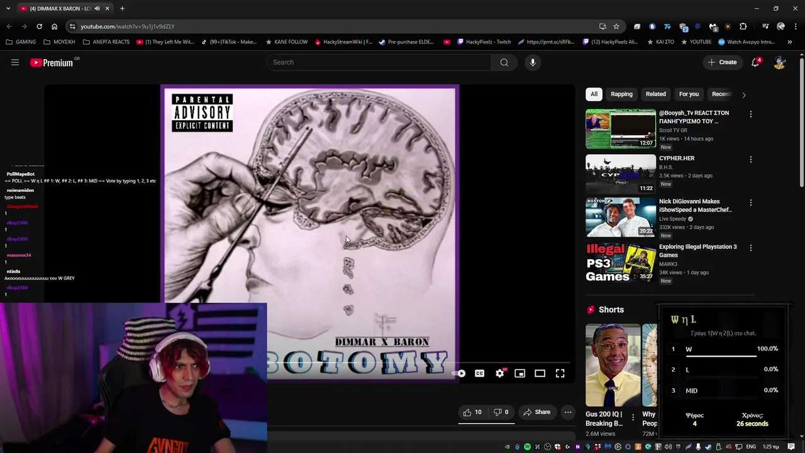Toggle closed captions on the video
The height and width of the screenshot is (453, 805).
(479, 374)
